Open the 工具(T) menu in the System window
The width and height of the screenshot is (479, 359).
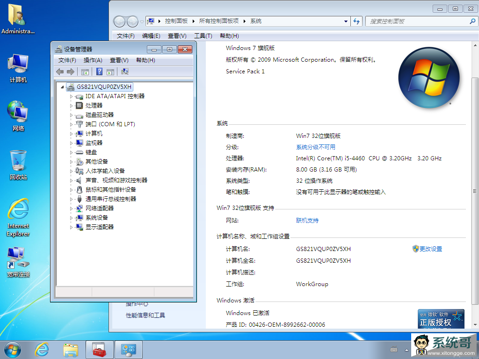pyautogui.click(x=203, y=36)
